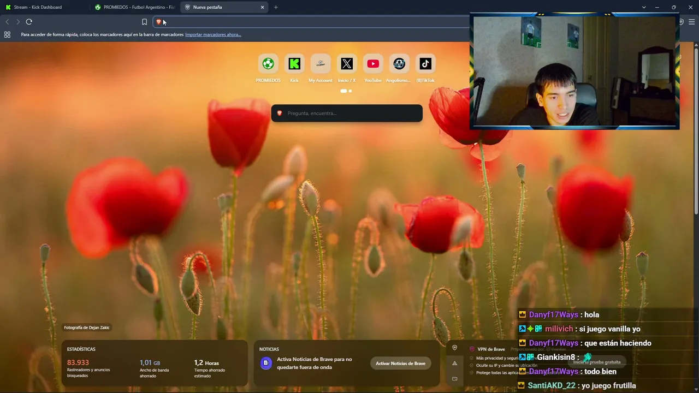
Task: Click the scrollbar down arrow
Action: point(696,390)
